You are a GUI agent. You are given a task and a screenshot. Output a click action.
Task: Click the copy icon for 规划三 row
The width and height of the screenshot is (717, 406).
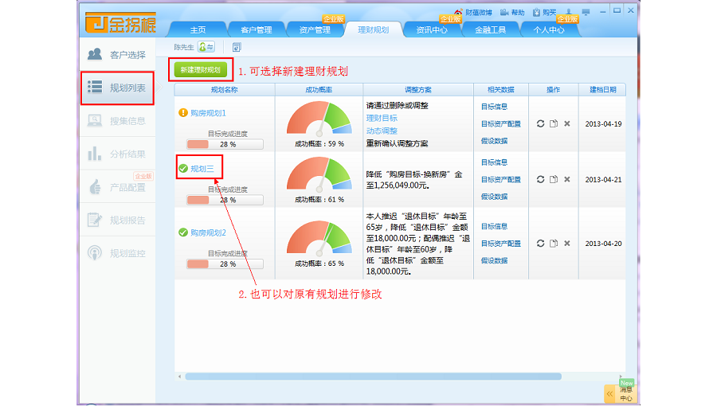pyautogui.click(x=554, y=179)
